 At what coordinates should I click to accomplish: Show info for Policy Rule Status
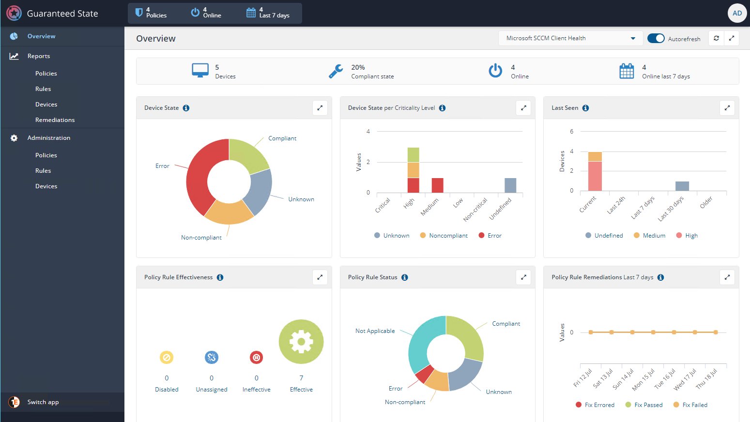point(405,277)
